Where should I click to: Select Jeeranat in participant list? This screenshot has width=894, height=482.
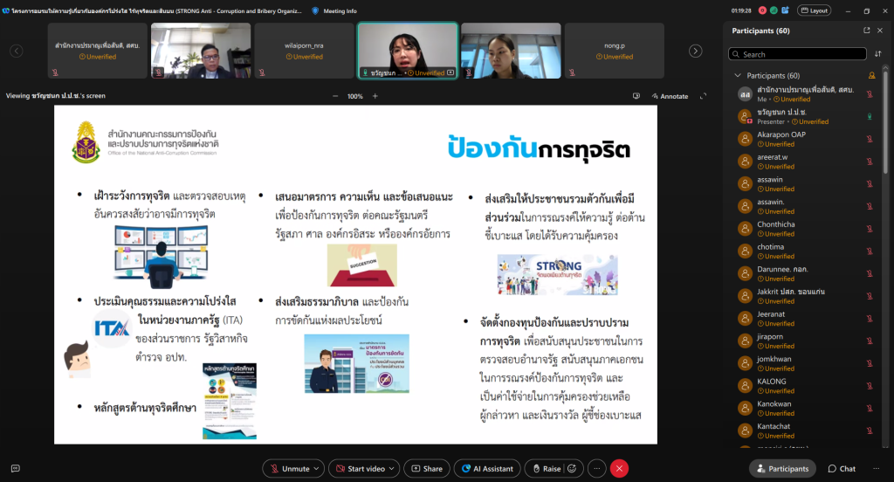pos(806,319)
